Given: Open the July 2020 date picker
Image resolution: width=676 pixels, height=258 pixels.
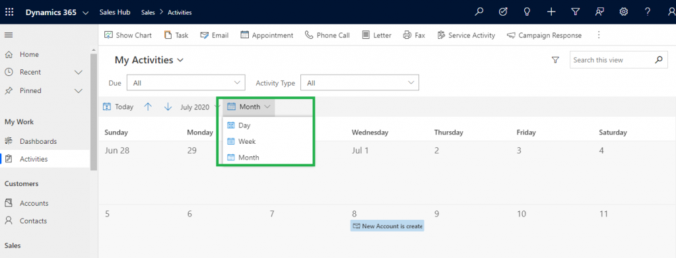Looking at the screenshot, I should 199,107.
